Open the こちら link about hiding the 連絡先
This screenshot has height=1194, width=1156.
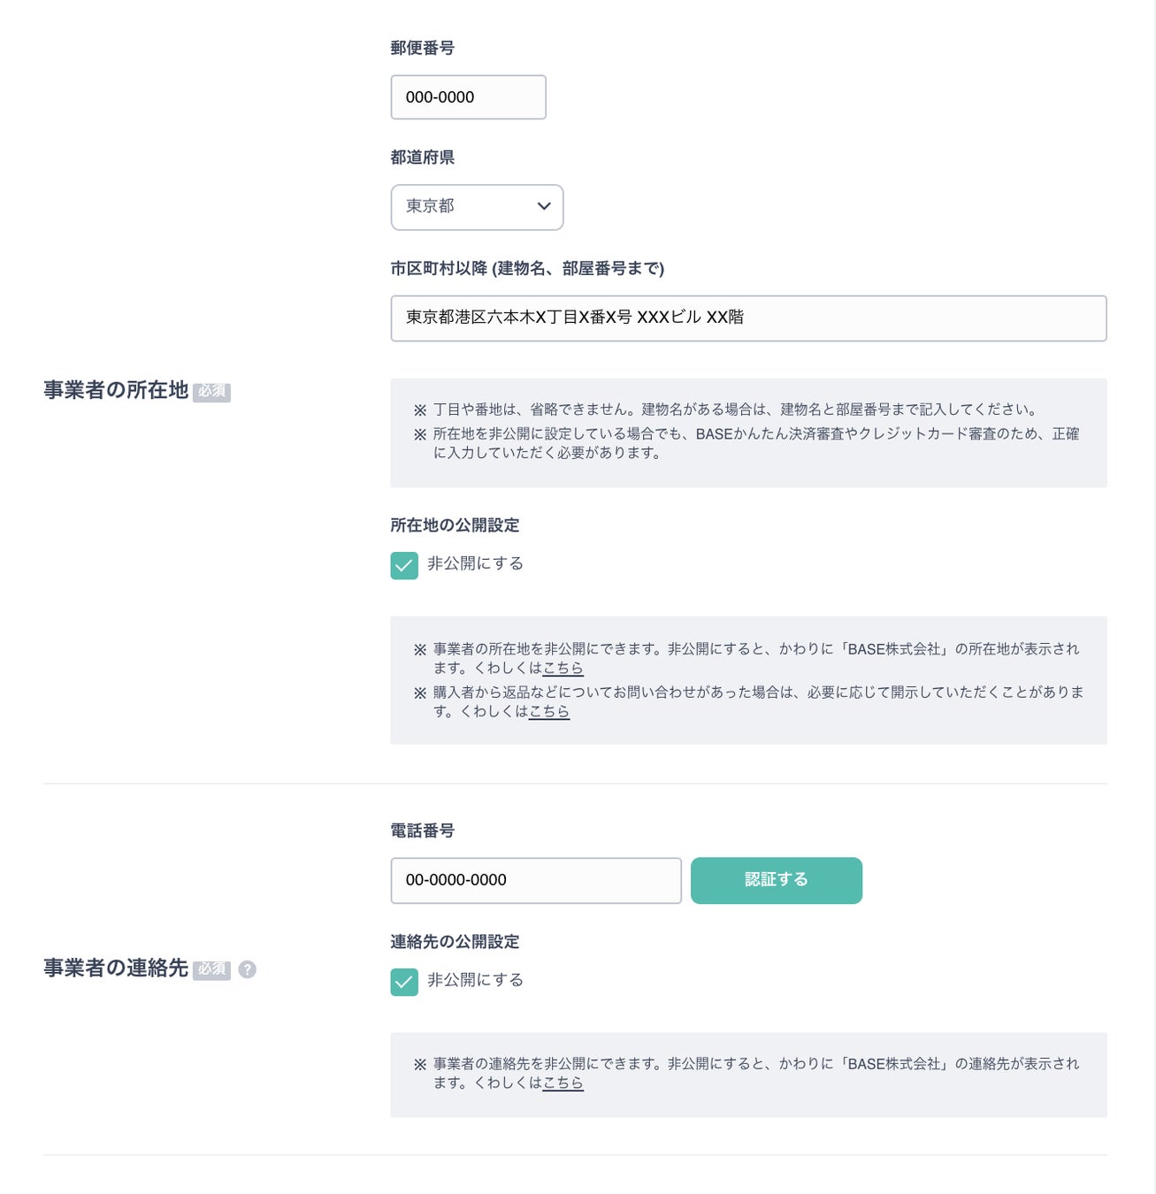pos(563,1083)
